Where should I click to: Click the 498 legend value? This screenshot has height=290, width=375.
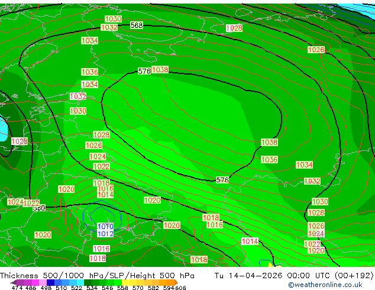pos(46,288)
